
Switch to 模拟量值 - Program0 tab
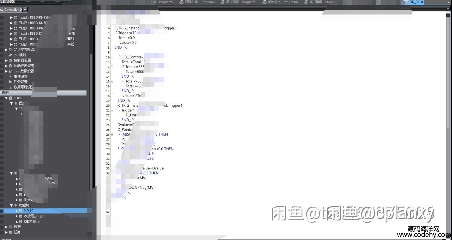319,2
